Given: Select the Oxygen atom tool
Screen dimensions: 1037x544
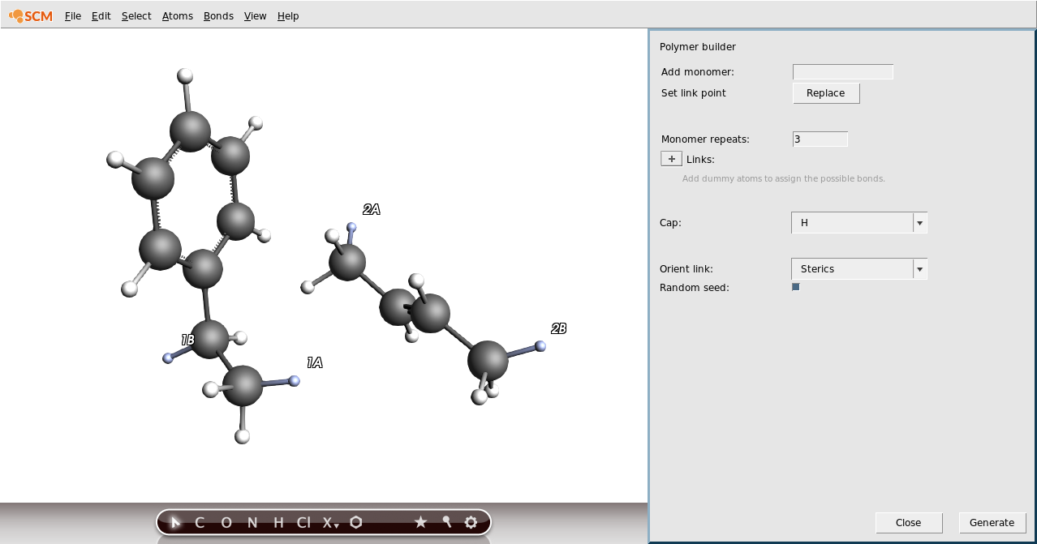Looking at the screenshot, I should 226,522.
